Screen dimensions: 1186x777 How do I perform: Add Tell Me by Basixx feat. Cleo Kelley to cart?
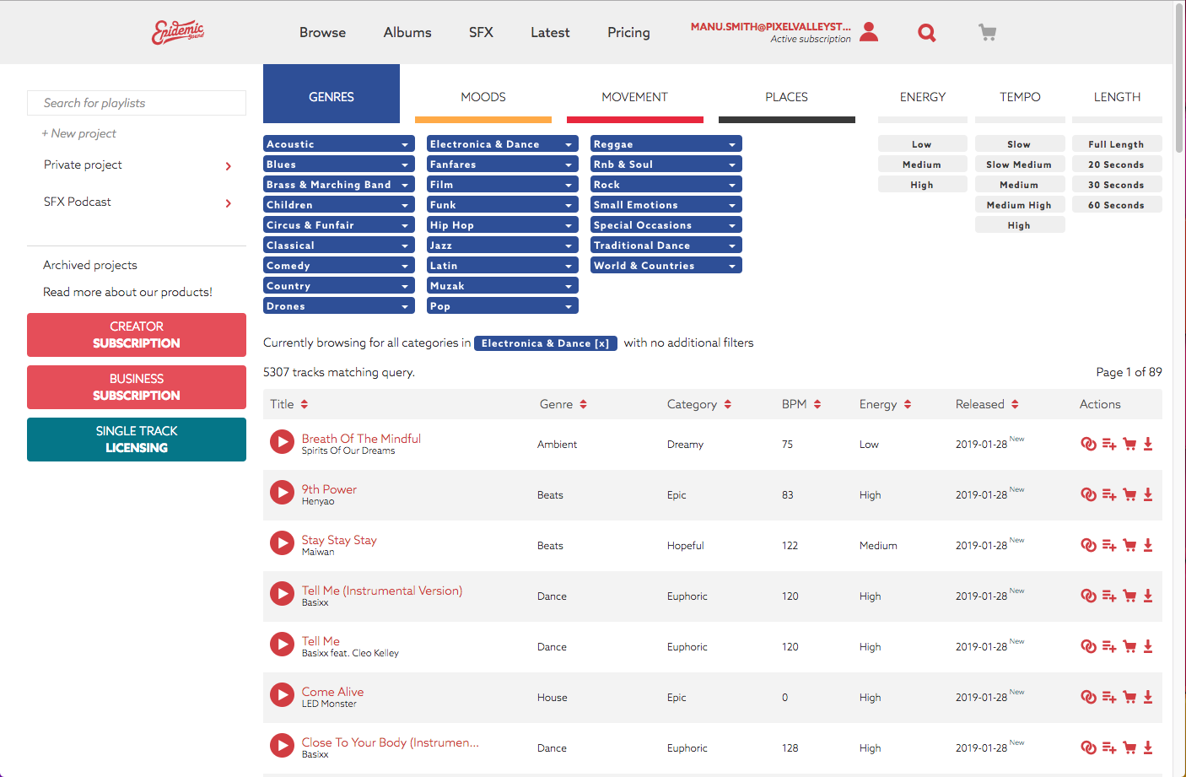1129,647
